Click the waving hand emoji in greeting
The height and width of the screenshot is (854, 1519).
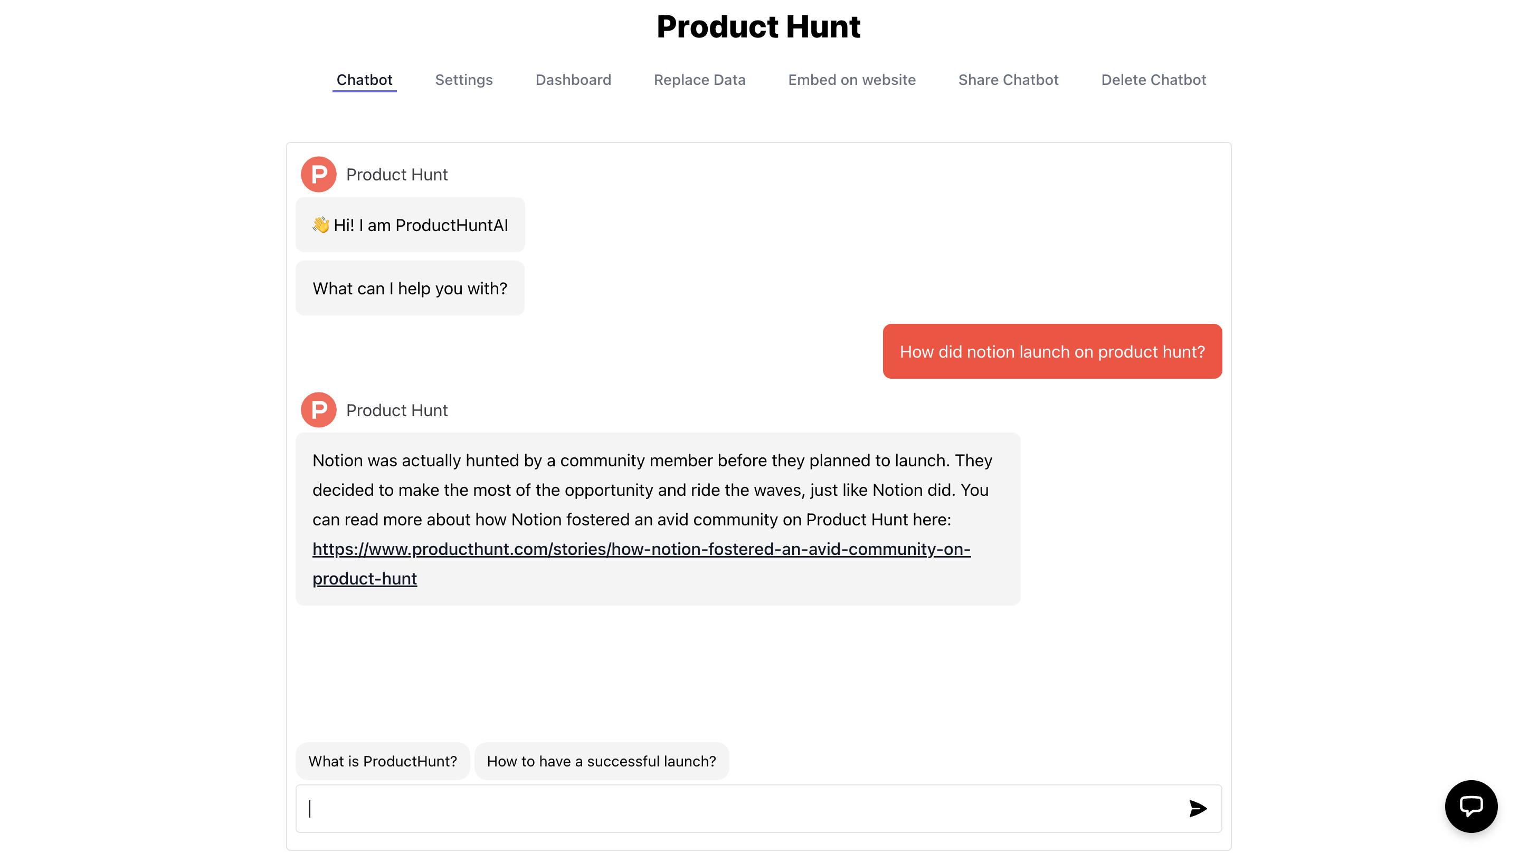(321, 225)
